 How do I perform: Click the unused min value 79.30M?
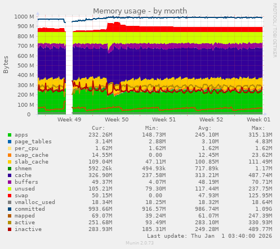point(155,189)
